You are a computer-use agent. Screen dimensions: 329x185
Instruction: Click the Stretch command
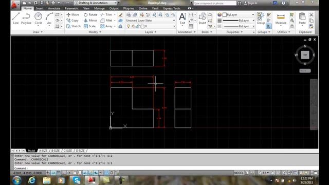point(74,26)
